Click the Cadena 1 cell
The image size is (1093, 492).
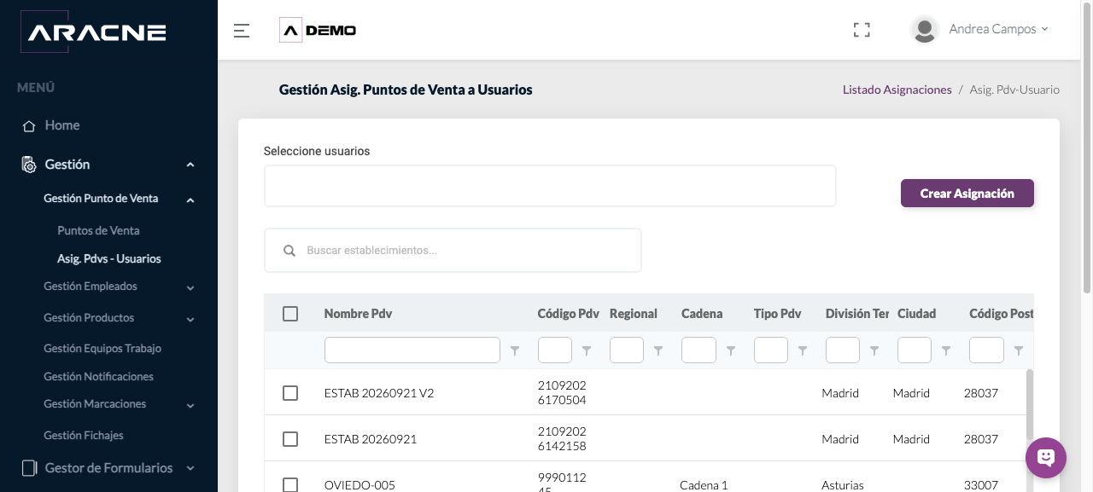point(704,485)
